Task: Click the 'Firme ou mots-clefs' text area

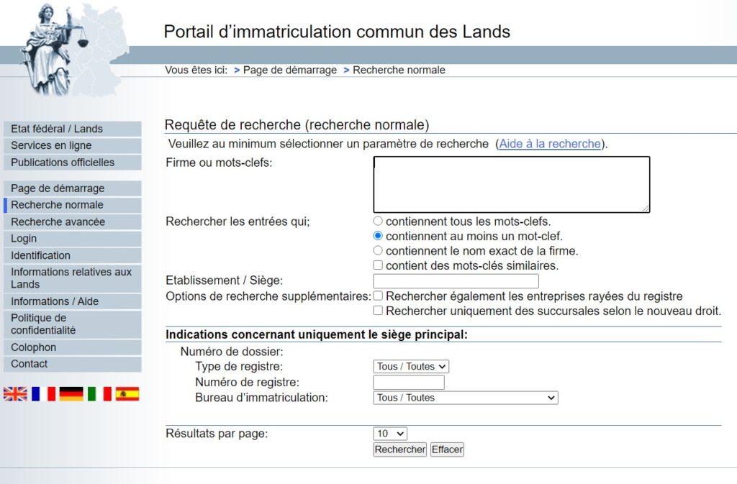Action: [511, 184]
